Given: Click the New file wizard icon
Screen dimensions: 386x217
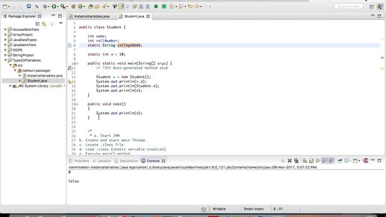Looking at the screenshot, I should coord(5,7).
